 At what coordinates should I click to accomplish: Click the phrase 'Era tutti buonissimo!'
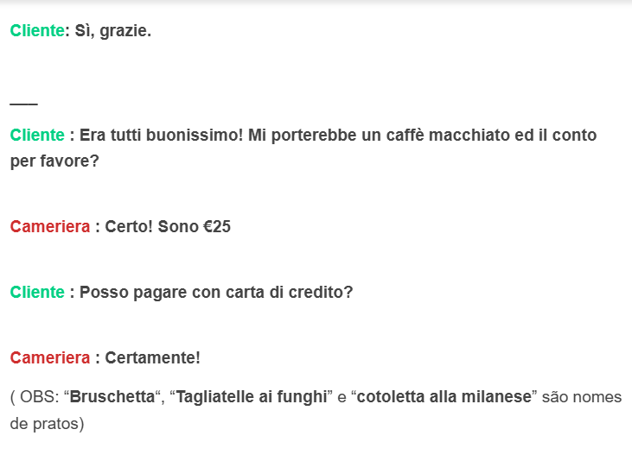[x=161, y=135]
